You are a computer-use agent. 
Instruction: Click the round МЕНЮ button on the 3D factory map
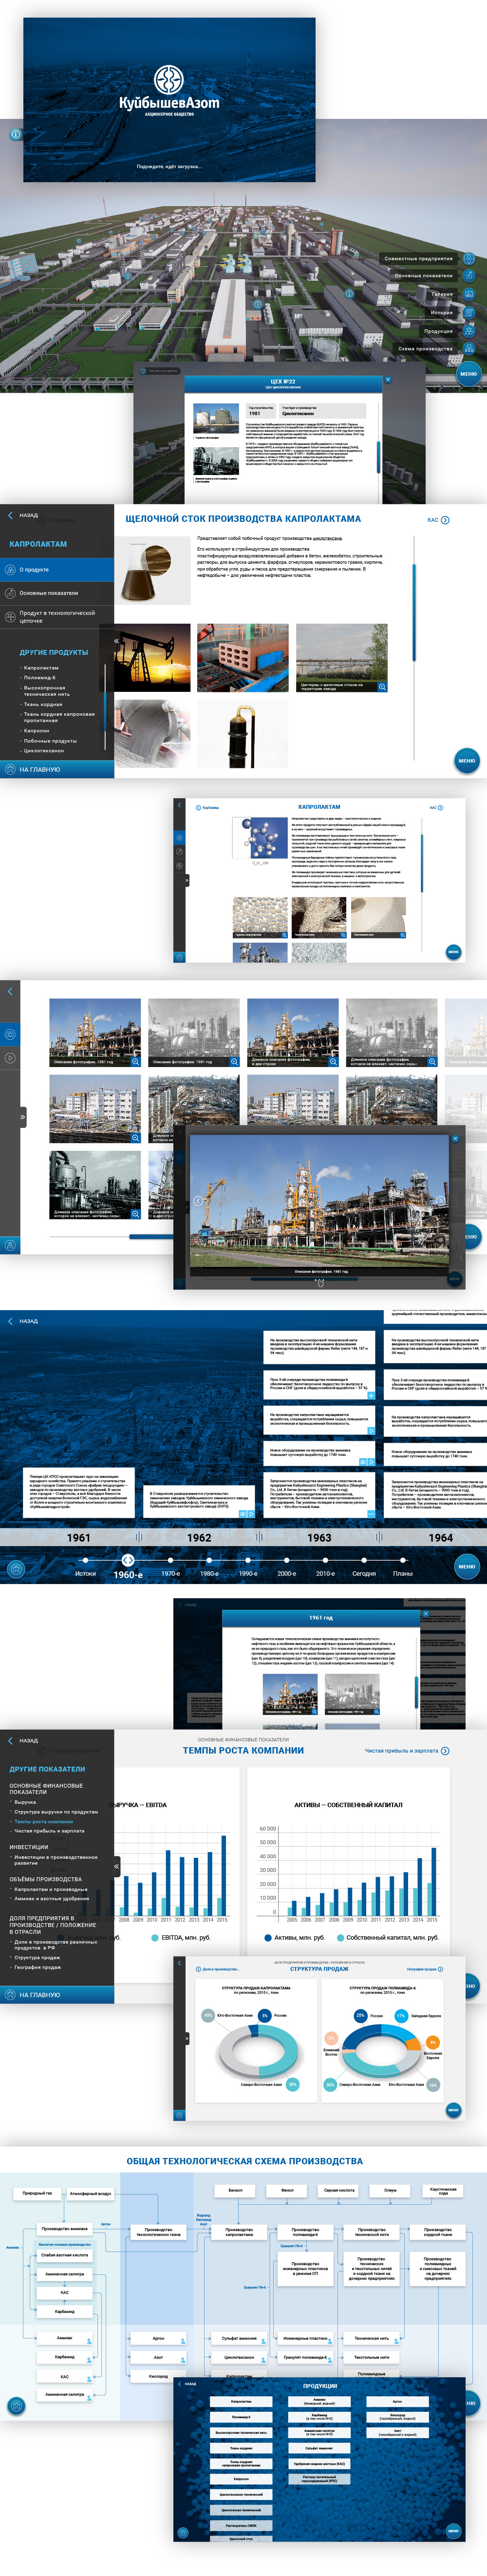469,373
